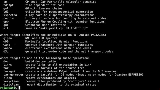Click the 'distclean' operation name
Screen dimensions: 160x90
pos(11,84)
